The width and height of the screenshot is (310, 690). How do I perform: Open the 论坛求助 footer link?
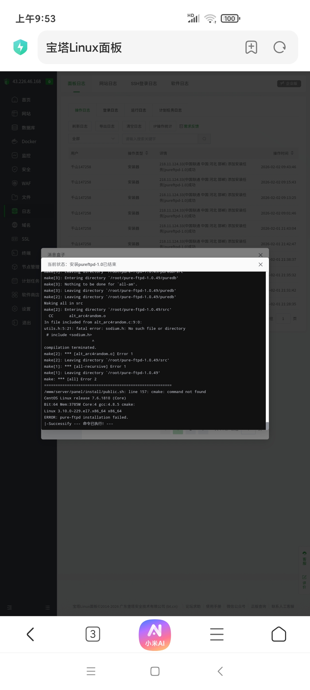pyautogui.click(x=193, y=606)
